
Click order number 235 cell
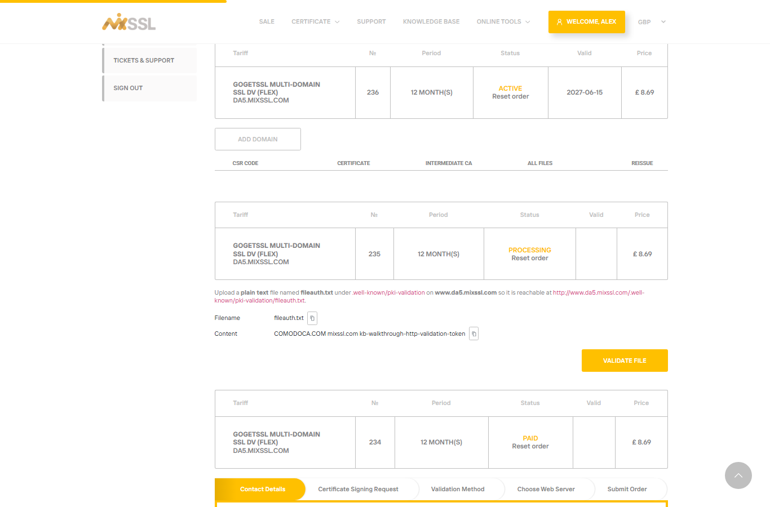[x=374, y=254]
